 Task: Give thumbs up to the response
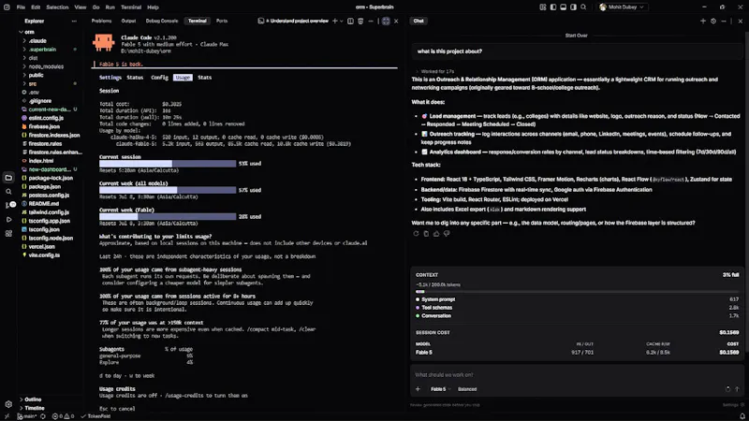436,234
